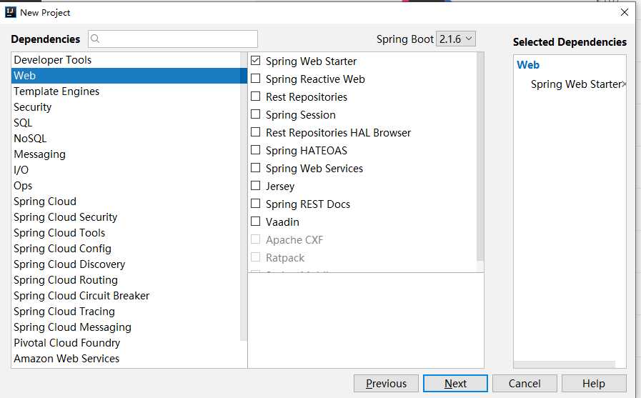The image size is (641, 398).
Task: Check the Vaadin dependency
Action: tap(256, 222)
